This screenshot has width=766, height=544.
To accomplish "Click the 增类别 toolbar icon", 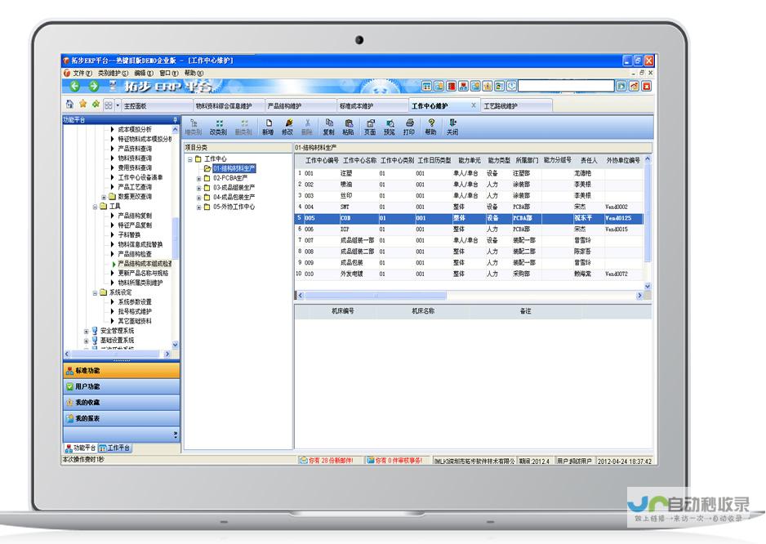I will click(194, 127).
